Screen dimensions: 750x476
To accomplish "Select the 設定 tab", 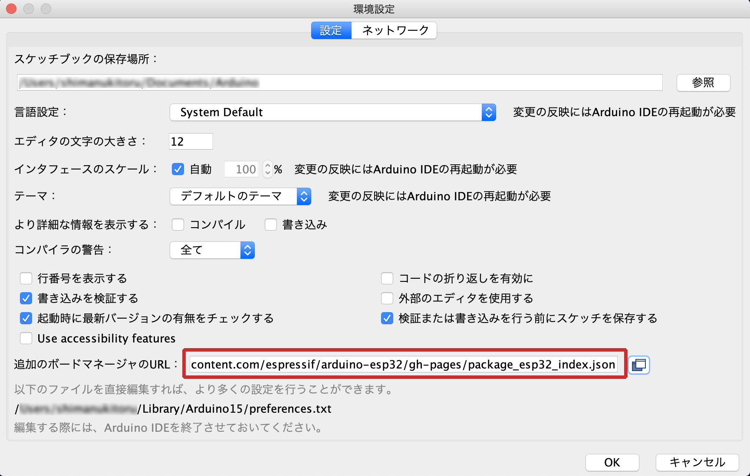I will tap(331, 30).
